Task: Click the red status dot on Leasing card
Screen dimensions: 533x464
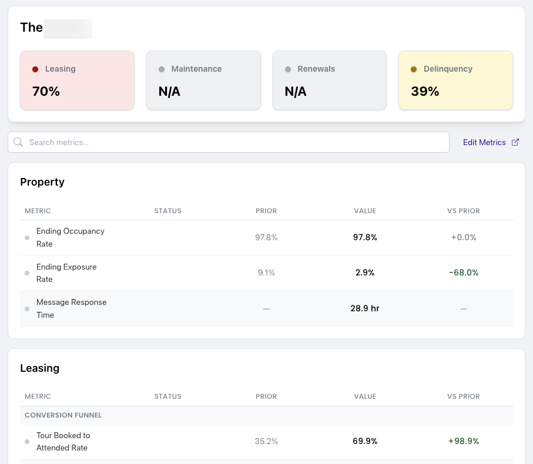Action: [35, 69]
